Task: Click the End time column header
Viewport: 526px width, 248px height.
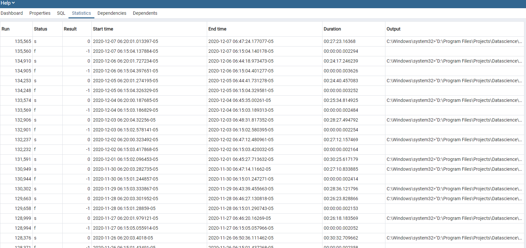Action: click(217, 29)
